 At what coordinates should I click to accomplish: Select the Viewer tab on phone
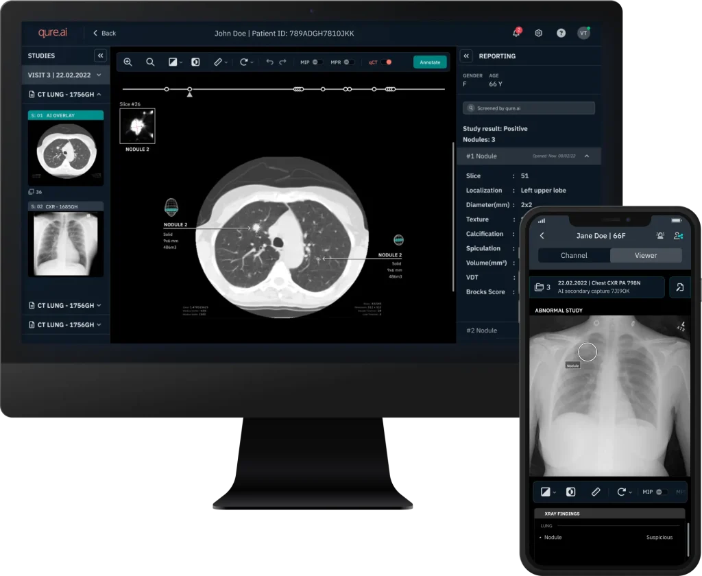click(646, 255)
